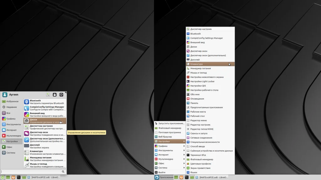Open Редактор настроек in the submenu
This screenshot has width=321, height=180.
[210, 125]
